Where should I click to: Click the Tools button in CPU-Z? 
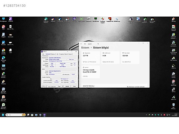coord(59,86)
